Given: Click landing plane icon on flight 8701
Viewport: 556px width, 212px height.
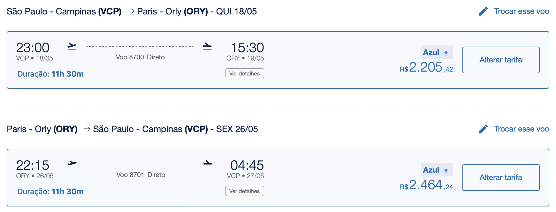Looking at the screenshot, I should tap(208, 164).
